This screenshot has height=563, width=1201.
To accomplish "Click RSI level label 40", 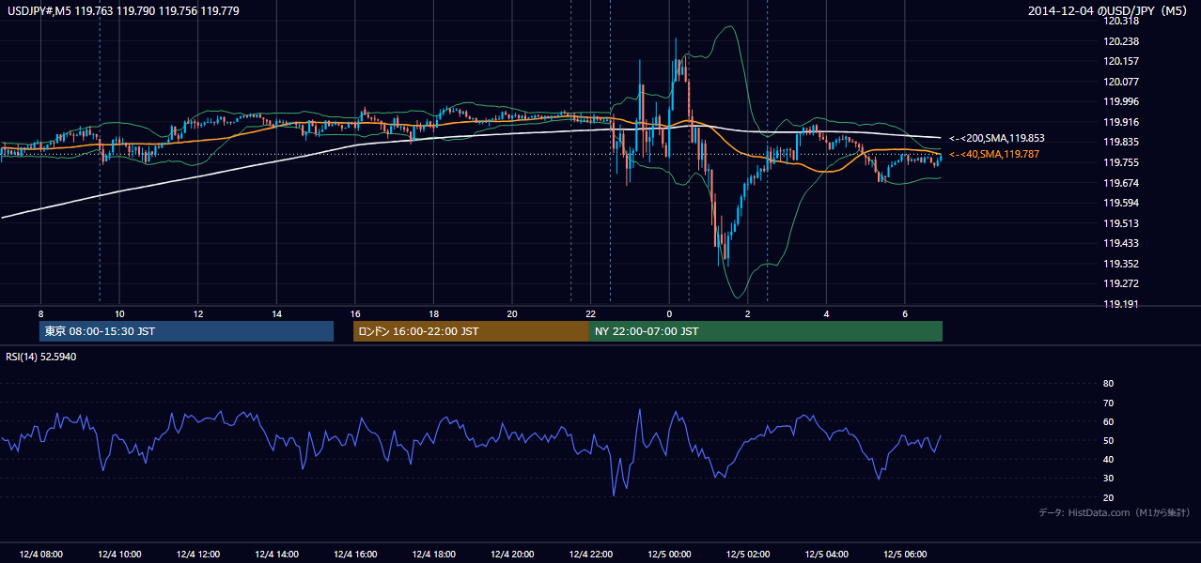I will (1108, 459).
